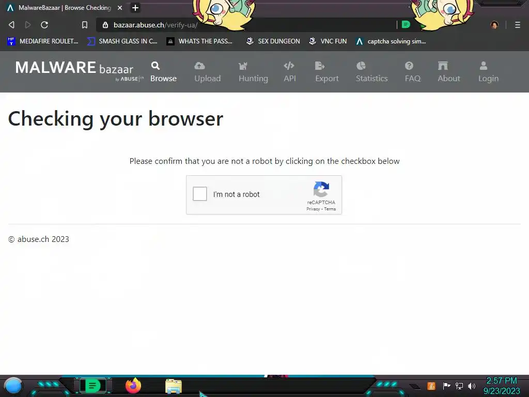Open captcha solving sim... bookmark
The width and height of the screenshot is (529, 397).
[x=391, y=41]
